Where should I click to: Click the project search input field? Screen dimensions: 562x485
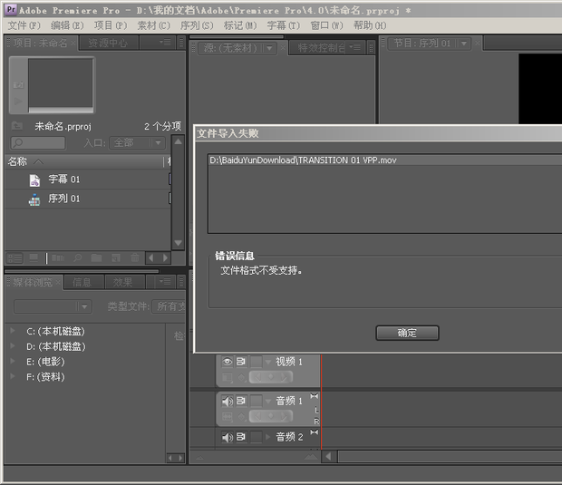[x=38, y=143]
